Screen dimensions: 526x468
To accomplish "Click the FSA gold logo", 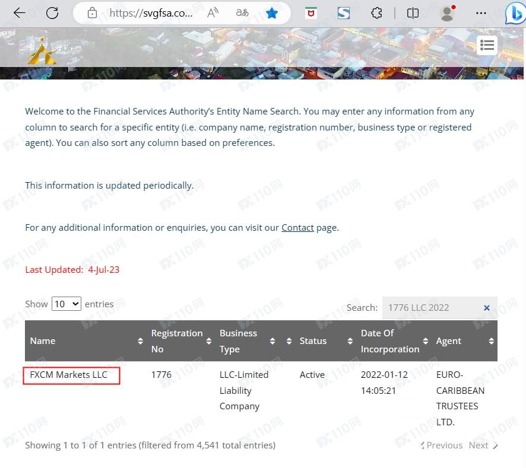I will 42,51.
